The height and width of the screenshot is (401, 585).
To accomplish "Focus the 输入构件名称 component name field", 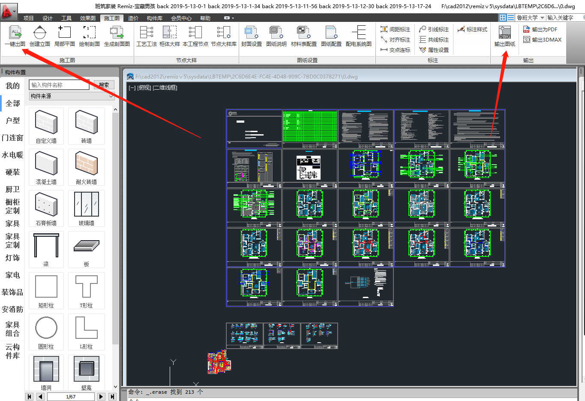I will (59, 85).
